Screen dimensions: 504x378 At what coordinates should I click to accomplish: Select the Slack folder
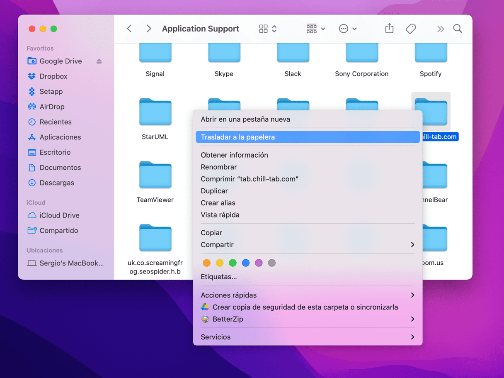coord(293,53)
